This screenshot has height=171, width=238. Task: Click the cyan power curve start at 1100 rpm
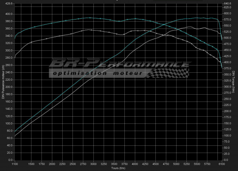(x=15, y=131)
